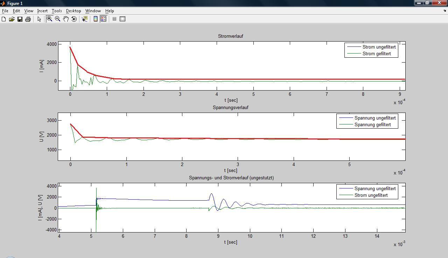Select the Zoom Out magnifier tool
The height and width of the screenshot is (258, 448).
pos(58,19)
